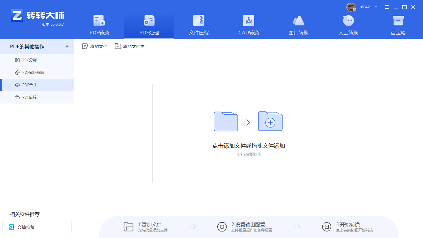Click the 添加文件夹 toolbar button
The height and width of the screenshot is (238, 423).
click(130, 46)
